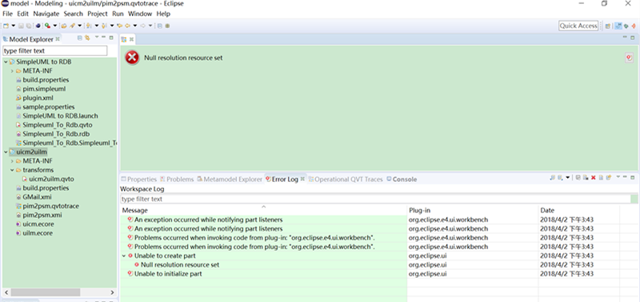640x302 pixels.
Task: Click Restore Log icon in Error Log
Action: pos(609,178)
